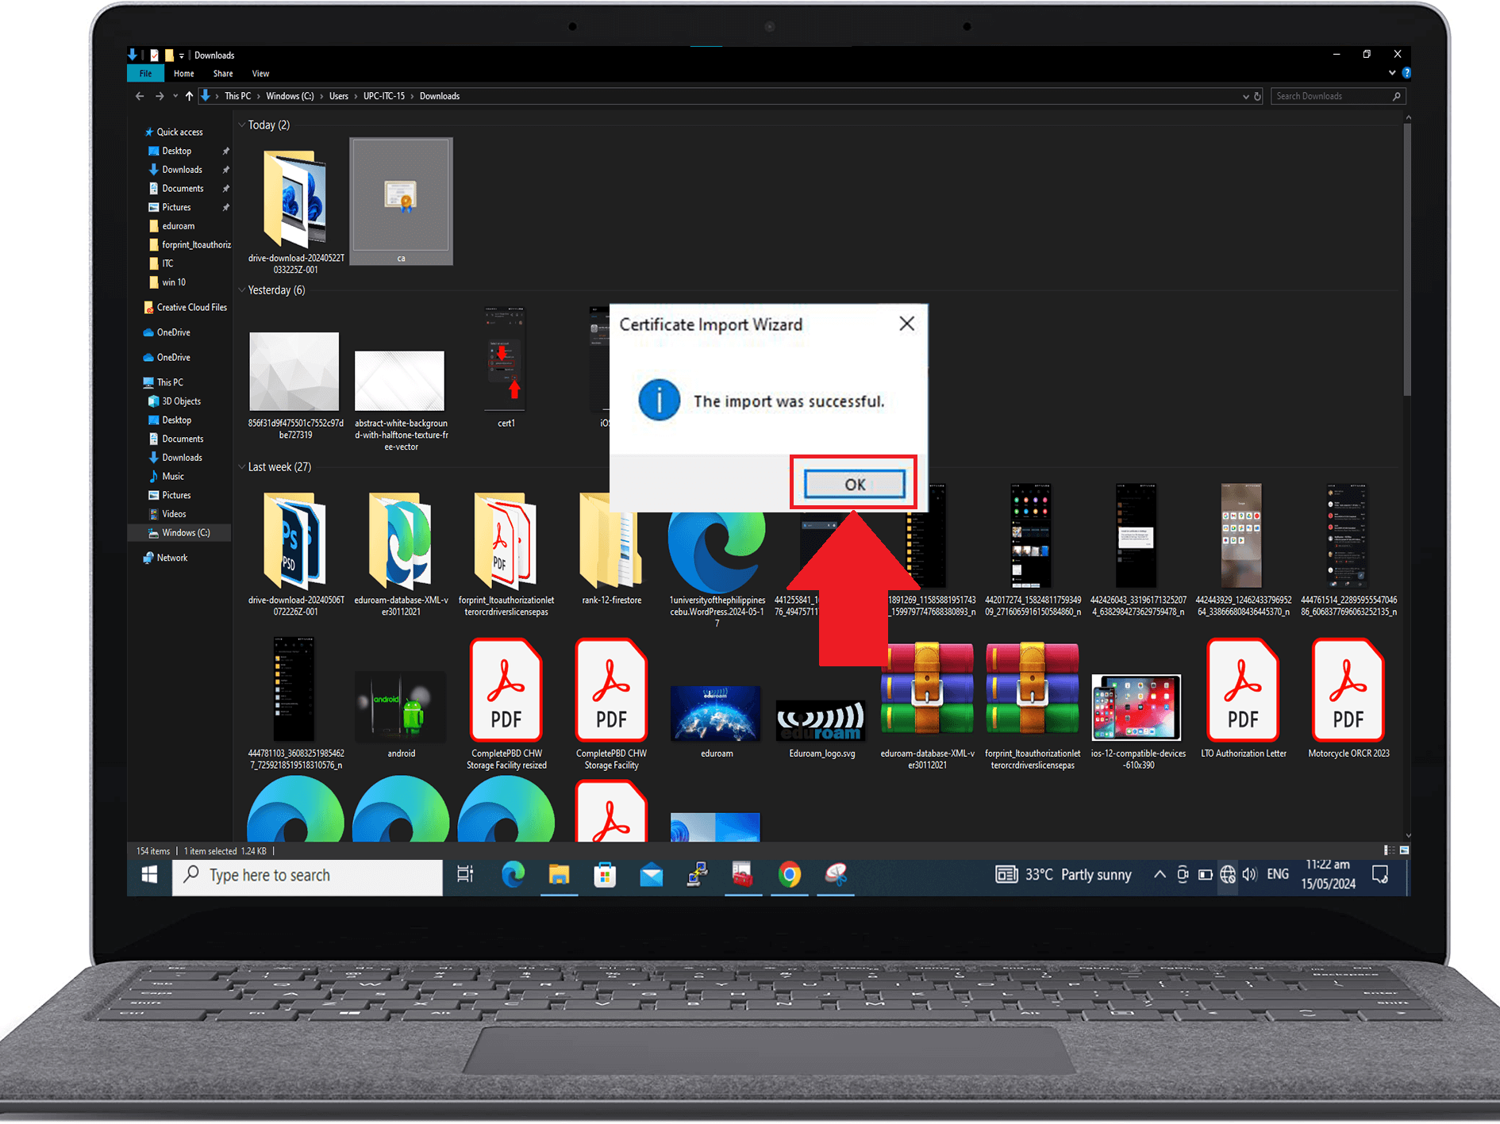This screenshot has width=1500, height=1124.
Task: Open the Share ribbon tab
Action: 223,74
